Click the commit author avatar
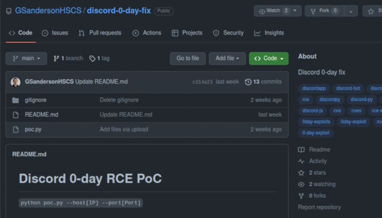The width and height of the screenshot is (382, 218). (x=15, y=82)
